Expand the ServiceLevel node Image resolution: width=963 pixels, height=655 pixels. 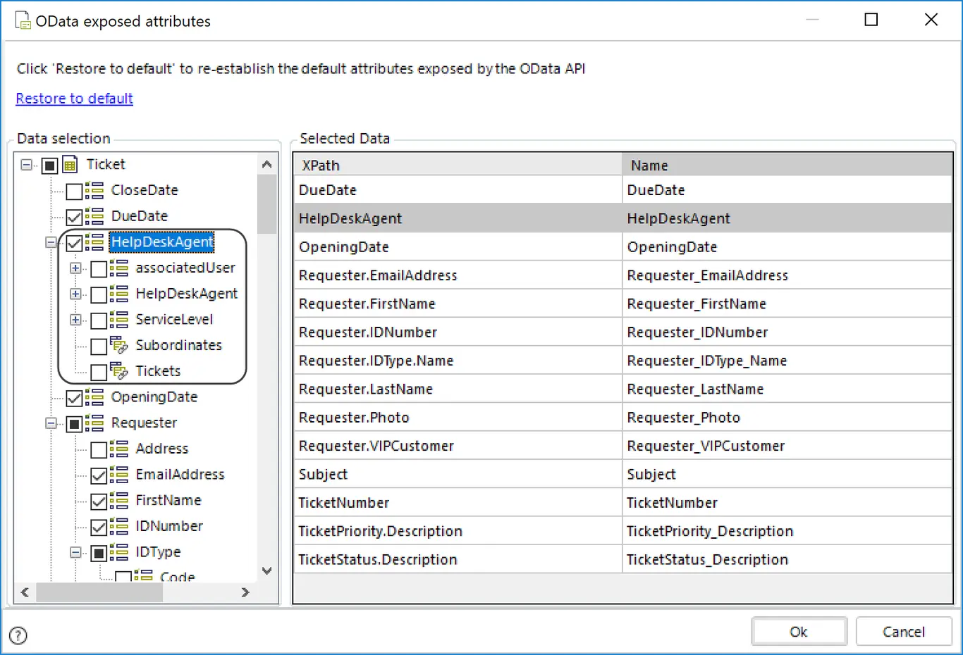pos(75,320)
